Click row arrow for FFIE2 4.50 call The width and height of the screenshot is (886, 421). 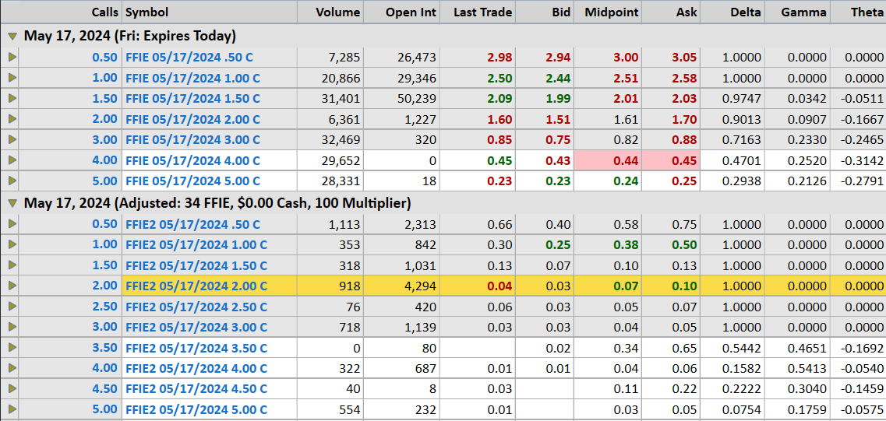pos(12,389)
